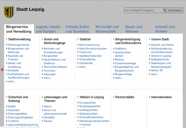Open Ämter und Behördengänge heading
Viewport: 186px width, 128px height.
coord(55,41)
